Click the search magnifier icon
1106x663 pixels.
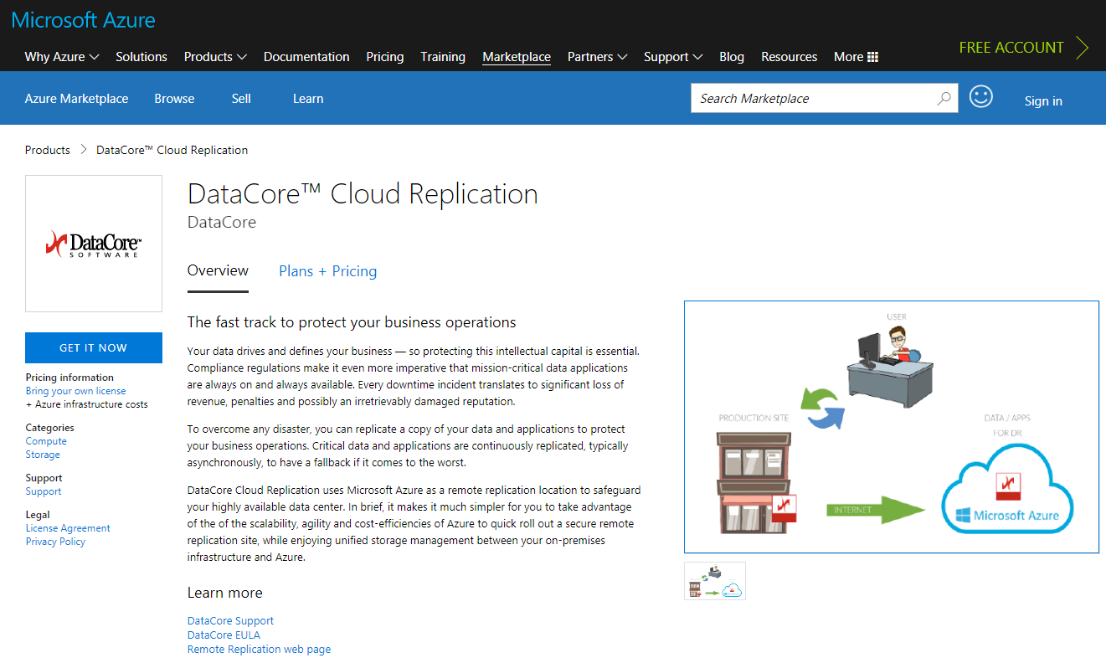tap(944, 99)
